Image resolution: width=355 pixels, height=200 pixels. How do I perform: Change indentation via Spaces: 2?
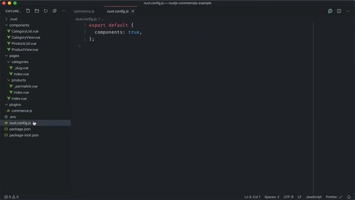(272, 197)
